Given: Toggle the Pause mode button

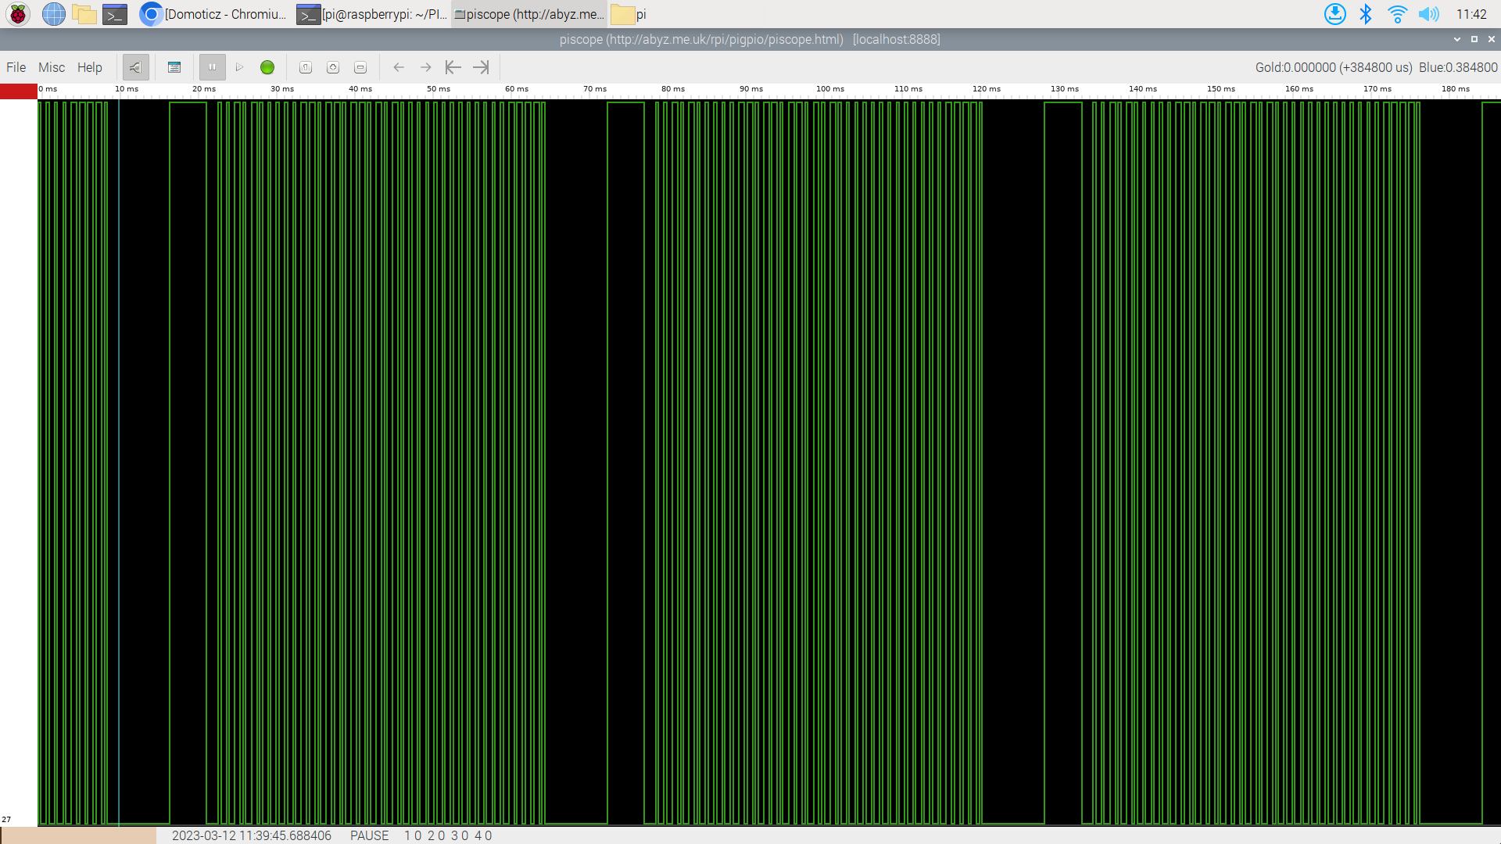Looking at the screenshot, I should click(212, 67).
